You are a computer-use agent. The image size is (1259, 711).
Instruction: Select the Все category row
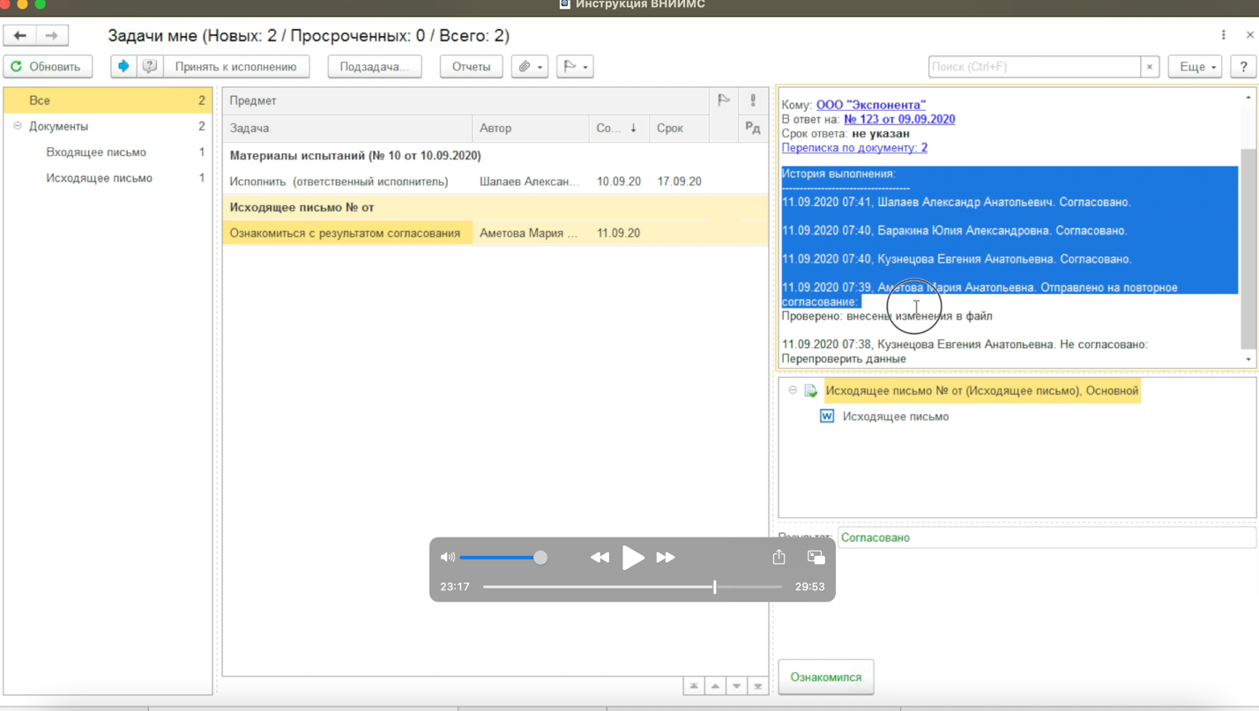(x=108, y=100)
